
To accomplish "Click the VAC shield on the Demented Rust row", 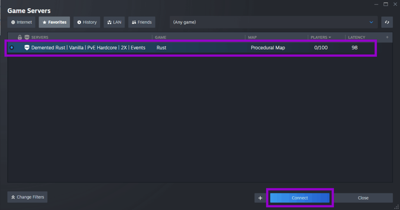I will (27, 48).
